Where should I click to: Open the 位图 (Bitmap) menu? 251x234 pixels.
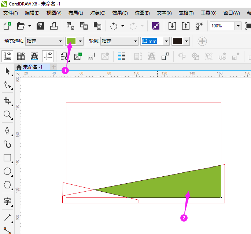click(142, 13)
